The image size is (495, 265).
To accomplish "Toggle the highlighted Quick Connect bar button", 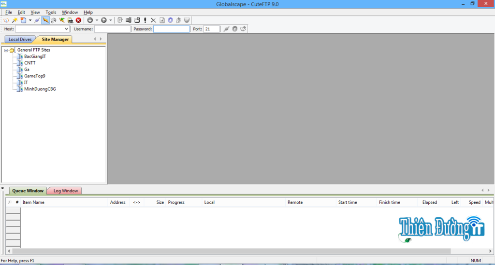I will coord(45,20).
